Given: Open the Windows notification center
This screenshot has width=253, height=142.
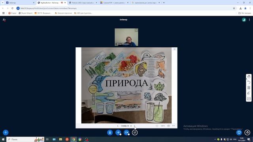Looking at the screenshot, I should [249, 139].
